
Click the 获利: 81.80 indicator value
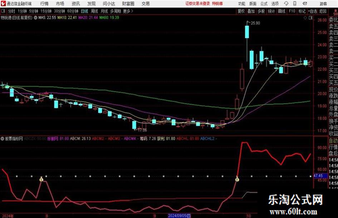coord(166,139)
